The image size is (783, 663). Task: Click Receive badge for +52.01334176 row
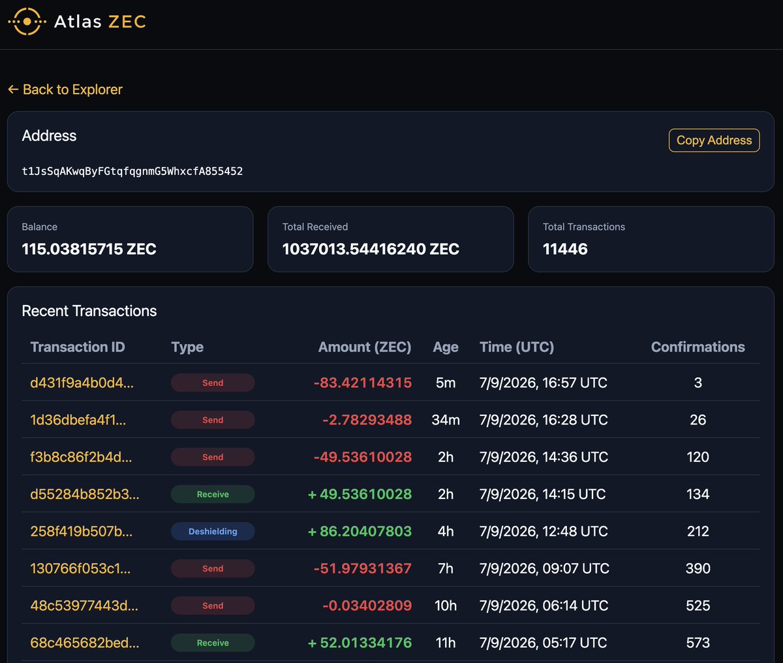(213, 643)
